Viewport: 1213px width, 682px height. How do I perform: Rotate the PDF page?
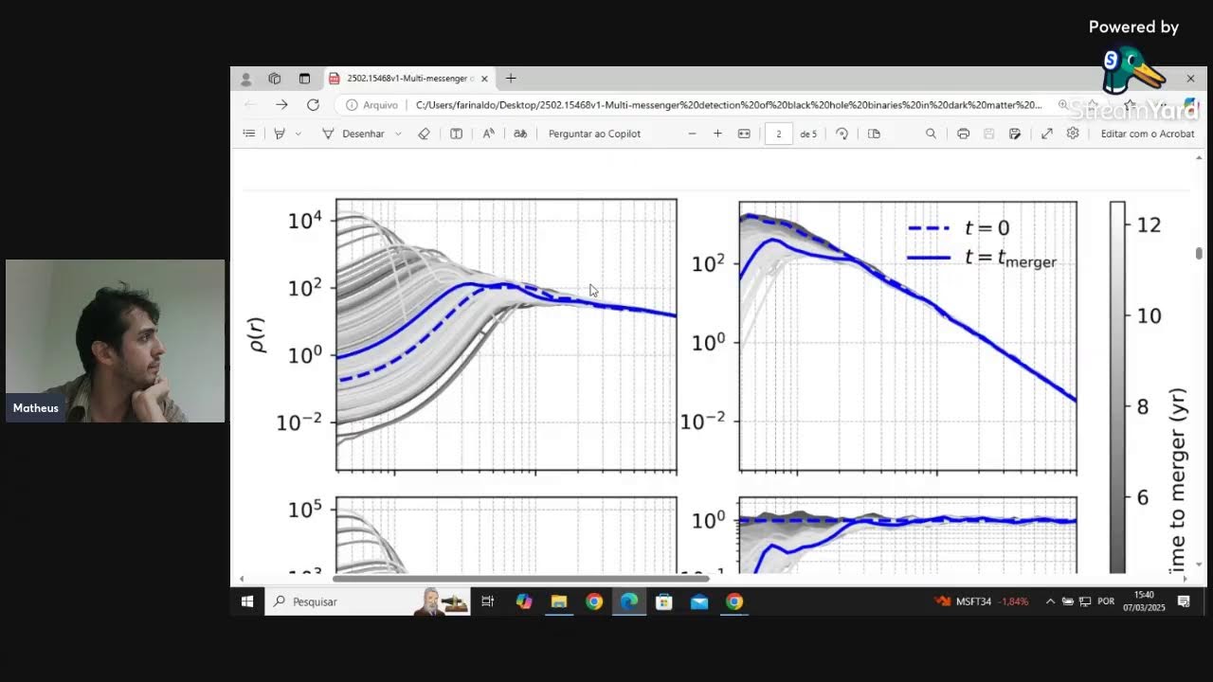842,134
